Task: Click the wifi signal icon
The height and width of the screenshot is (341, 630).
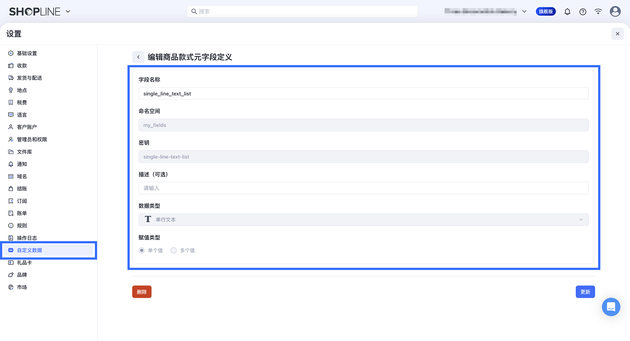Action: point(598,11)
